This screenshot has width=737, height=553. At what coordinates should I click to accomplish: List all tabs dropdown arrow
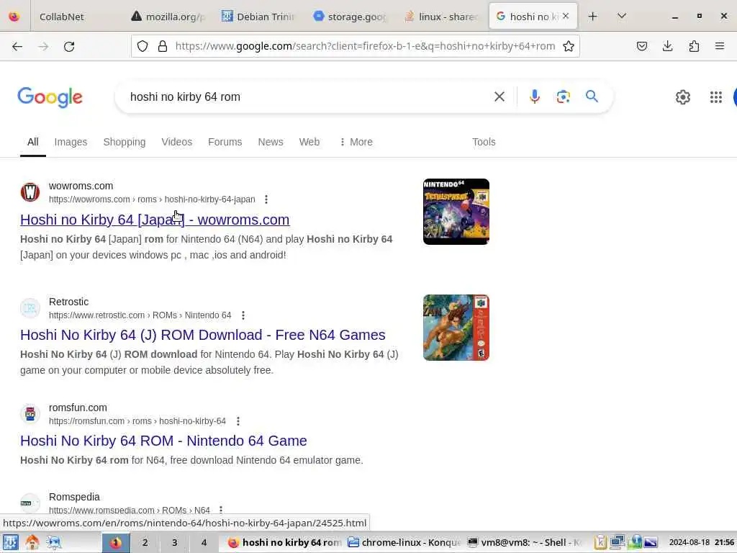coord(621,17)
